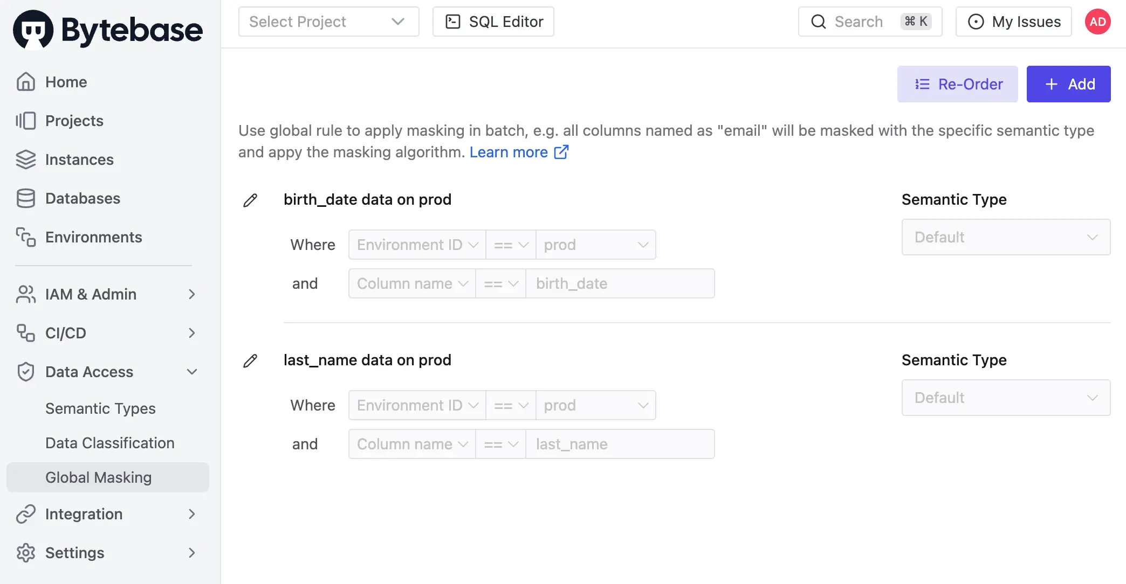Go to Data Classification page

(x=110, y=443)
